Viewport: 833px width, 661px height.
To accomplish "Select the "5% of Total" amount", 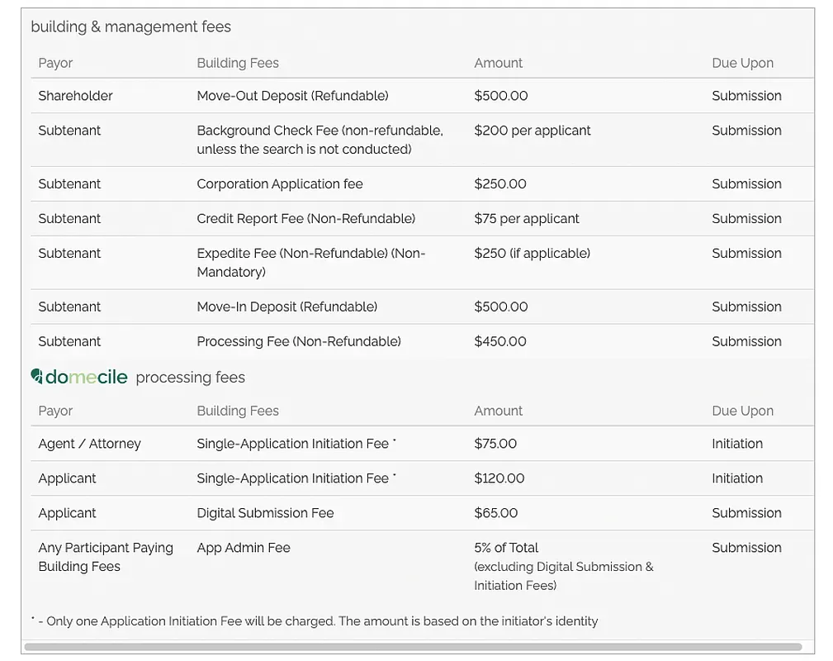I will point(506,548).
